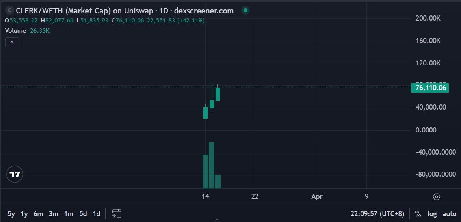Click the -80,000.0000 price axis label
Image resolution: width=461 pixels, height=222 pixels.
[436, 174]
